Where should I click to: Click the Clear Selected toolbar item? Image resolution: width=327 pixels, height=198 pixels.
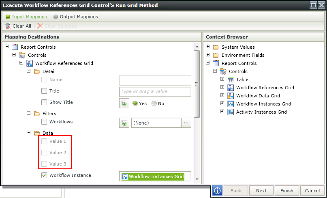57,26
